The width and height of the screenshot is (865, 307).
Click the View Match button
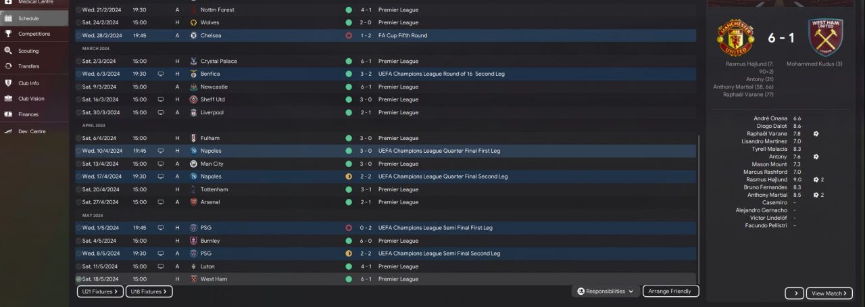pyautogui.click(x=829, y=293)
